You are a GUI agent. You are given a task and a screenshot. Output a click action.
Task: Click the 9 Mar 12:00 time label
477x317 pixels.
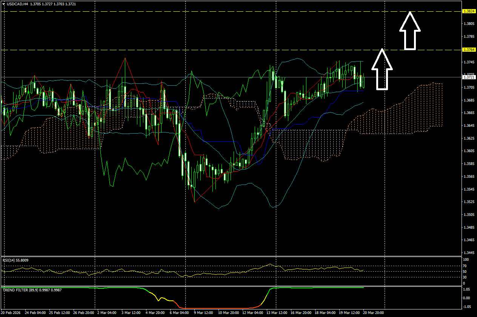click(x=203, y=313)
